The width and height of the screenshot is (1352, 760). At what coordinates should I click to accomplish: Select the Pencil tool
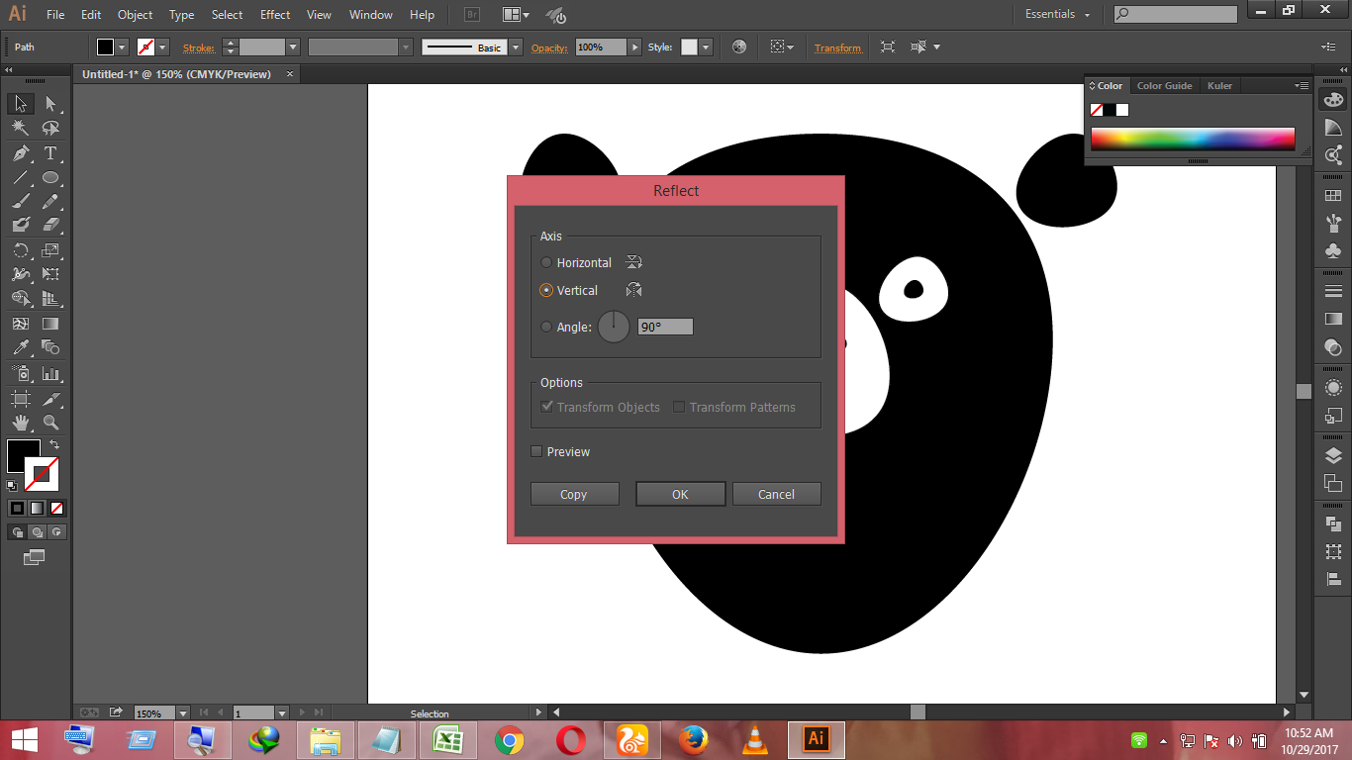50,201
